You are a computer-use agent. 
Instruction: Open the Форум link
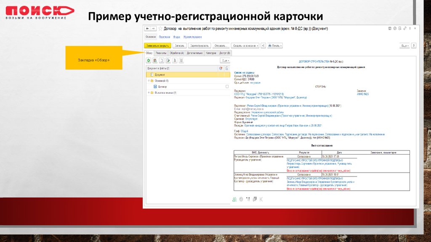pos(177,37)
